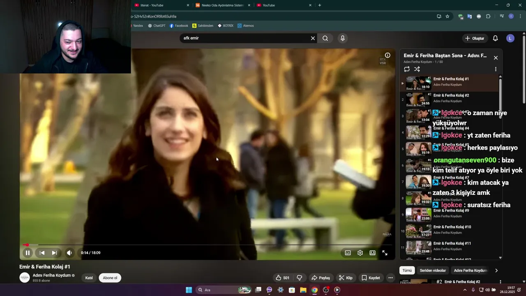The width and height of the screenshot is (526, 296).
Task: Select the Seriden videolar chip
Action: [433, 271]
